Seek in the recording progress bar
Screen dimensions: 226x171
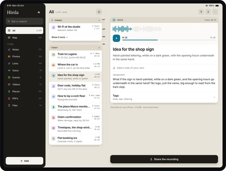[x=169, y=40]
